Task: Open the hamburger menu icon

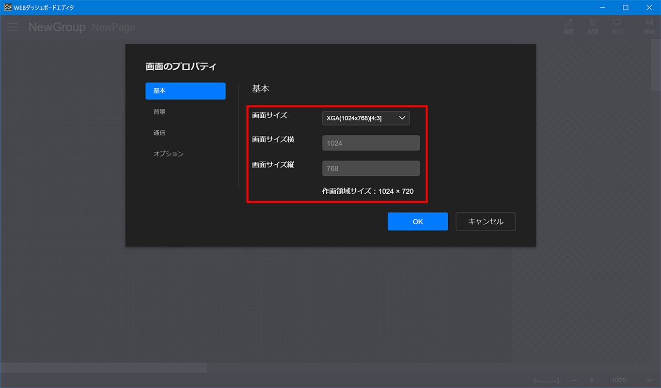Action: click(x=12, y=27)
